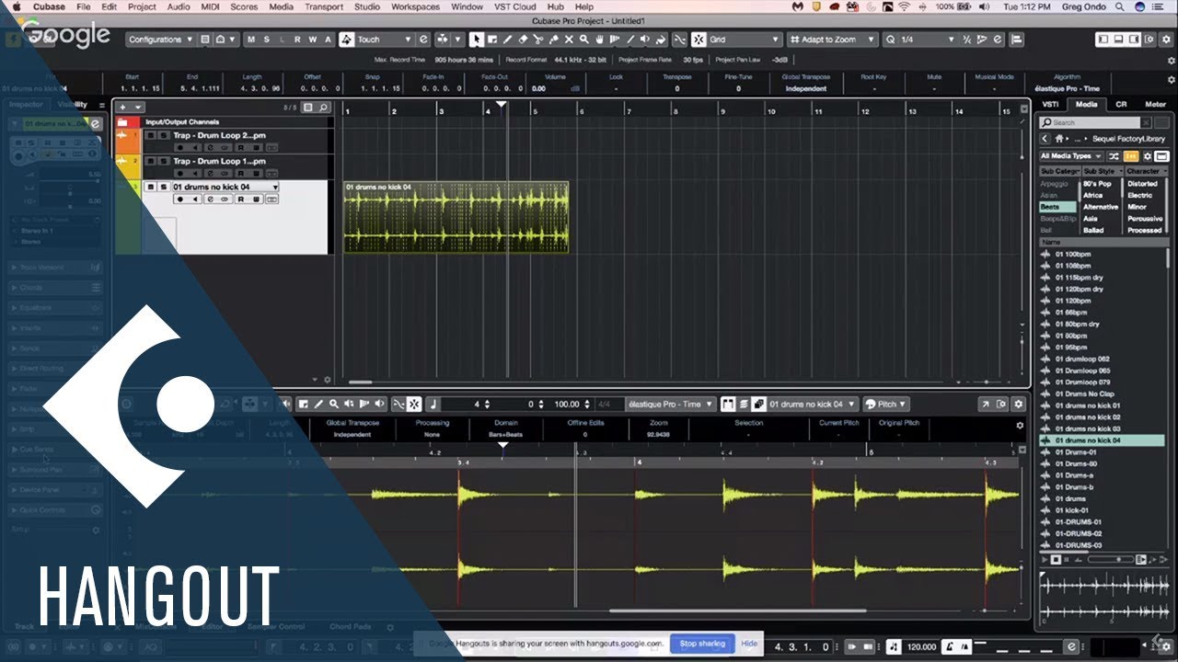Toggle sample editor snap to zero crossing
Screen dimensions: 1178x662
(x=398, y=404)
